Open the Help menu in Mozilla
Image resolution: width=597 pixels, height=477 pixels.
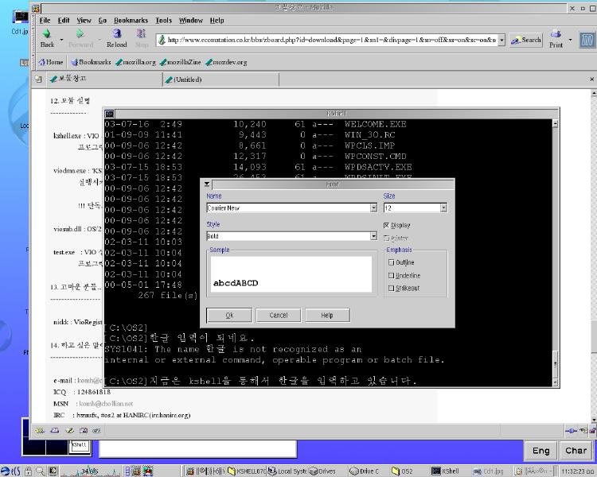[217, 21]
